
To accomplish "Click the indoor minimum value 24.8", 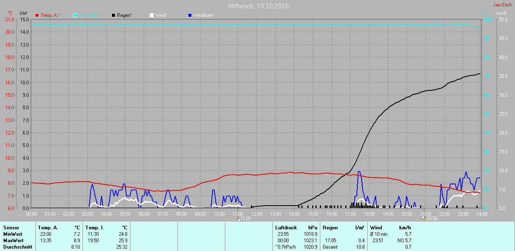I will pos(123,234).
